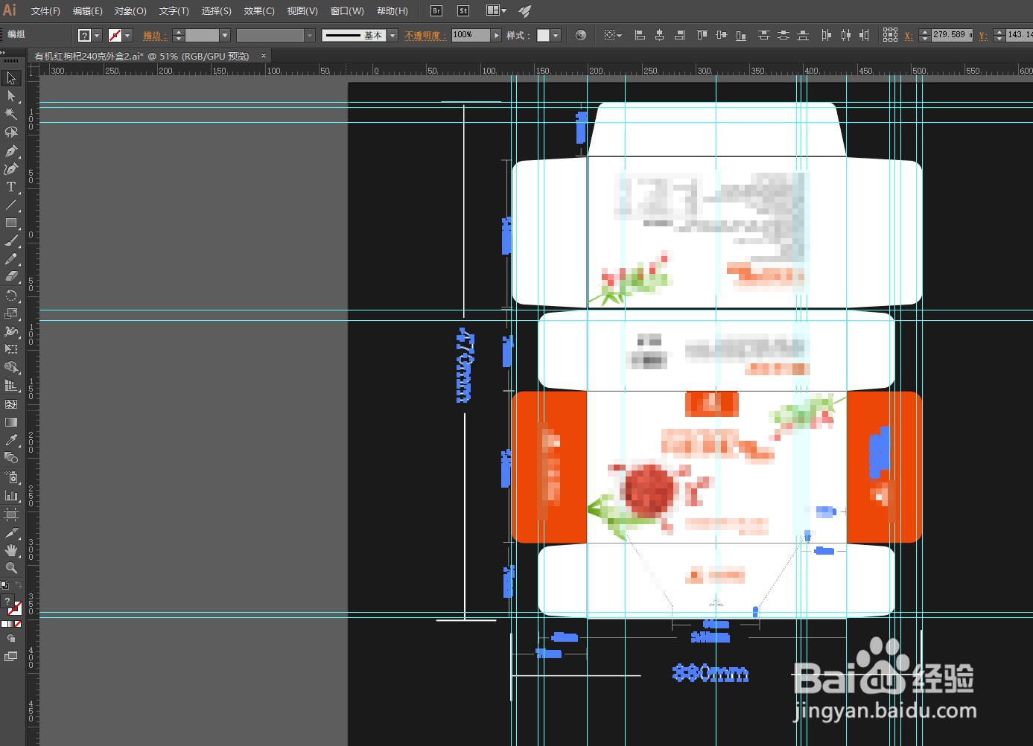Open the align-to selection dropdown
The image size is (1033, 746).
pos(613,35)
